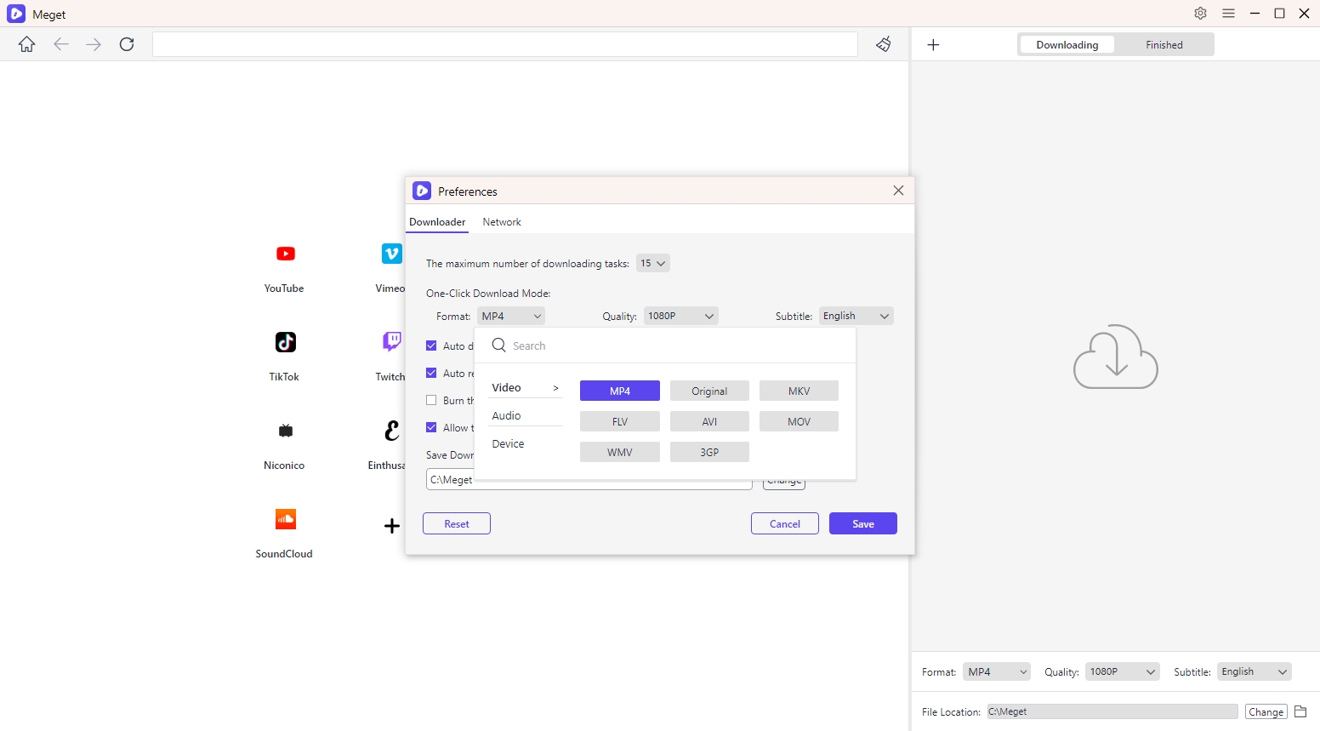Select the Device format category

(x=526, y=443)
